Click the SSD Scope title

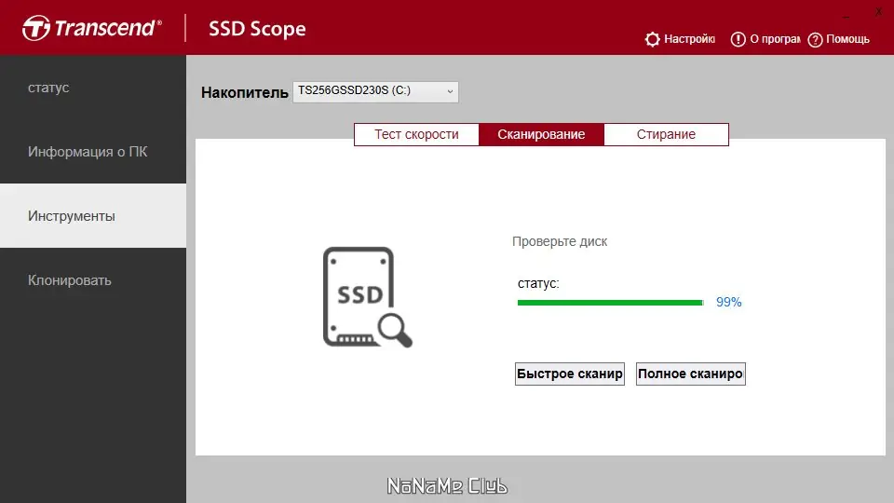pyautogui.click(x=257, y=29)
